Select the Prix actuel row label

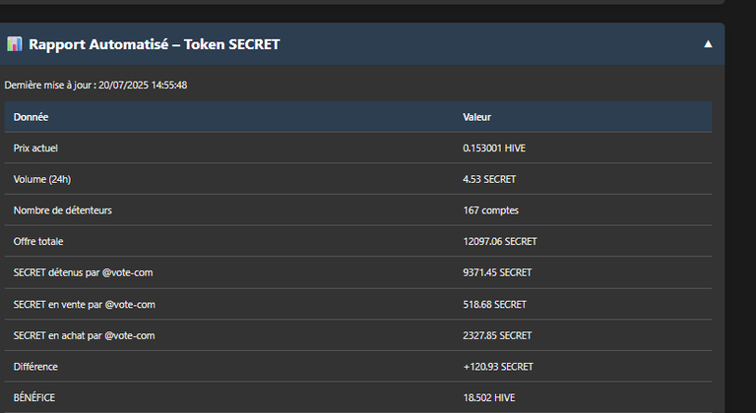click(35, 148)
